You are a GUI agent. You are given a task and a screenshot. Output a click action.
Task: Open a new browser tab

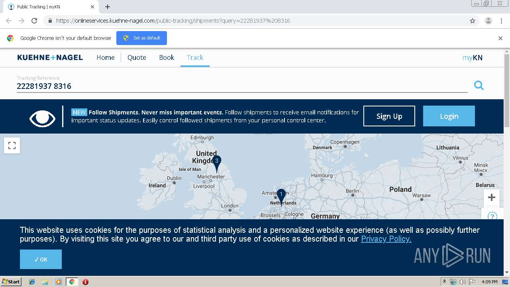click(108, 7)
